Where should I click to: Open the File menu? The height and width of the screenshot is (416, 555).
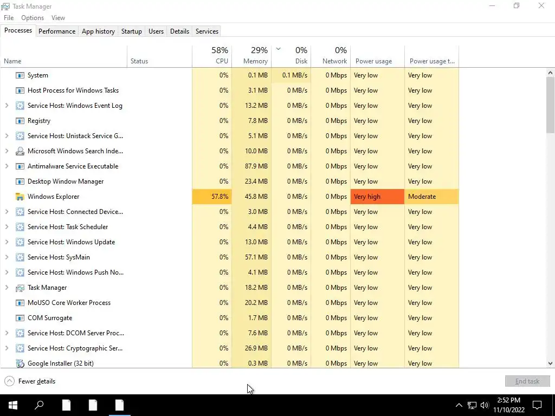click(x=9, y=18)
